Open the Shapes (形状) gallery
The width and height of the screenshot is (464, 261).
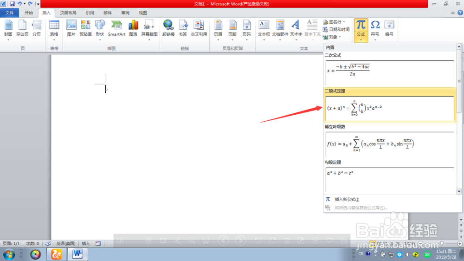tap(100, 30)
